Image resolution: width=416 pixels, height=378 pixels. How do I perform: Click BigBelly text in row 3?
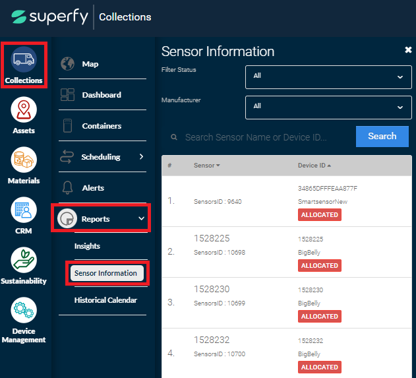(x=309, y=303)
